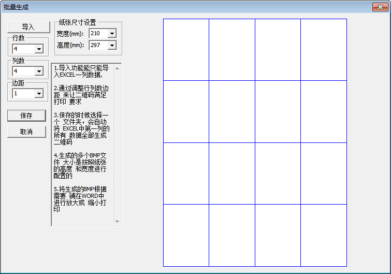Click the top-left cell of preview grid

[186, 50]
